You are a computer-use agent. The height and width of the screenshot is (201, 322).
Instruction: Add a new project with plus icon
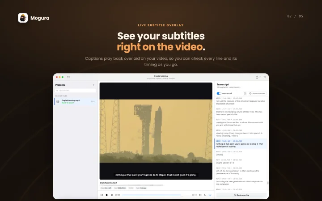pyautogui.click(x=93, y=85)
